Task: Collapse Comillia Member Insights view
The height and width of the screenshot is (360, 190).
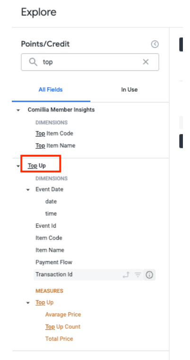Action: pyautogui.click(x=18, y=110)
